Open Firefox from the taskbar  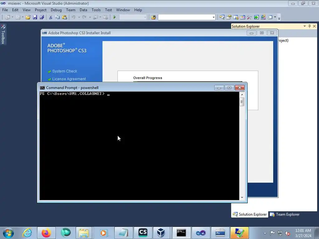coord(46,233)
